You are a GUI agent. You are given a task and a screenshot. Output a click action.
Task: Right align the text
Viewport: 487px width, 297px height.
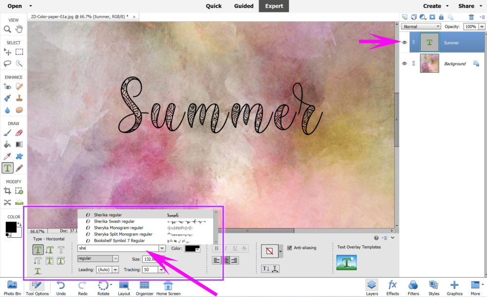[235, 261]
